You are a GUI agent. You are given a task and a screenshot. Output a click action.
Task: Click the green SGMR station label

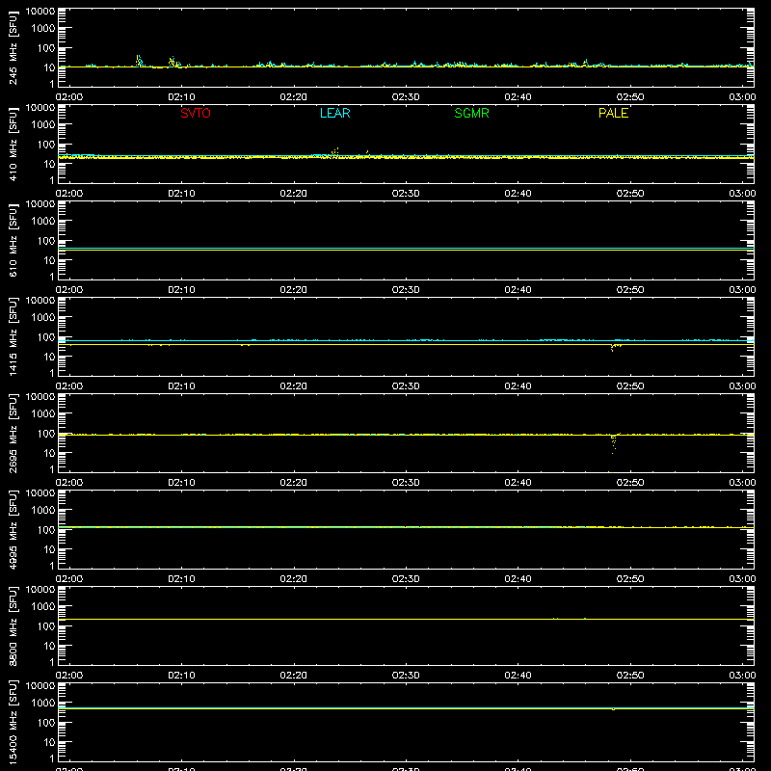(471, 113)
